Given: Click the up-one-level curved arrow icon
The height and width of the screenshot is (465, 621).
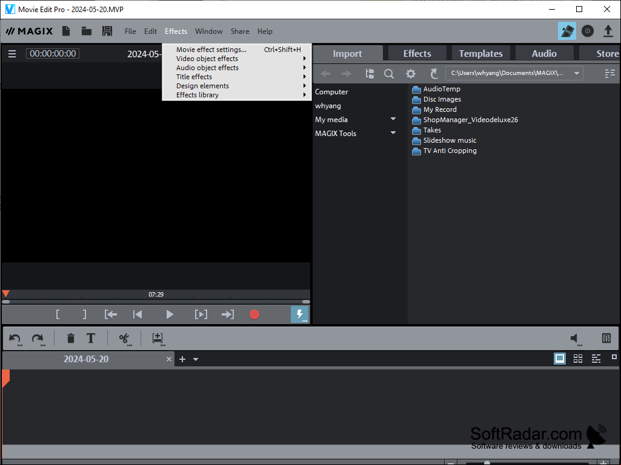Looking at the screenshot, I should (434, 74).
